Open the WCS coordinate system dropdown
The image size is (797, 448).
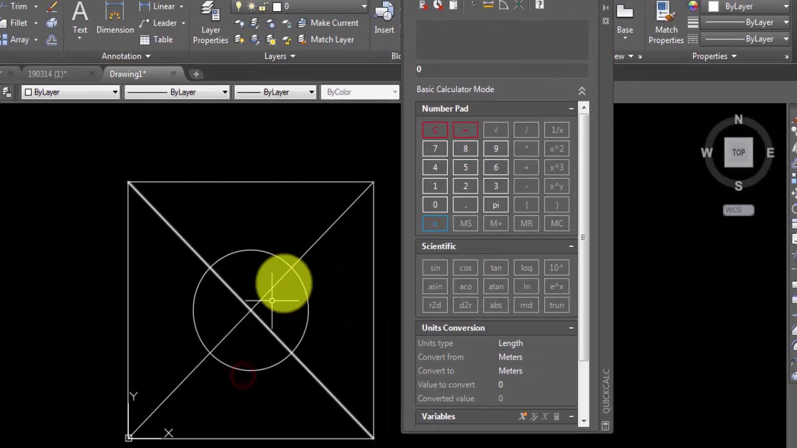point(738,210)
